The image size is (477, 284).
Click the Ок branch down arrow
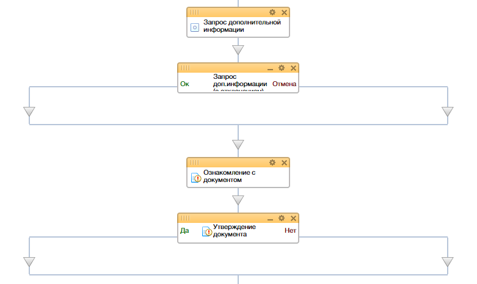[29, 112]
